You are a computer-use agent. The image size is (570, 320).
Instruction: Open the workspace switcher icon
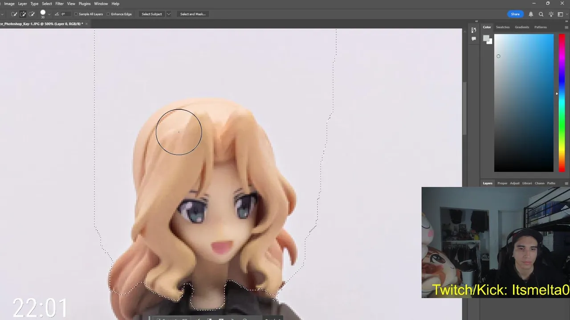[560, 14]
